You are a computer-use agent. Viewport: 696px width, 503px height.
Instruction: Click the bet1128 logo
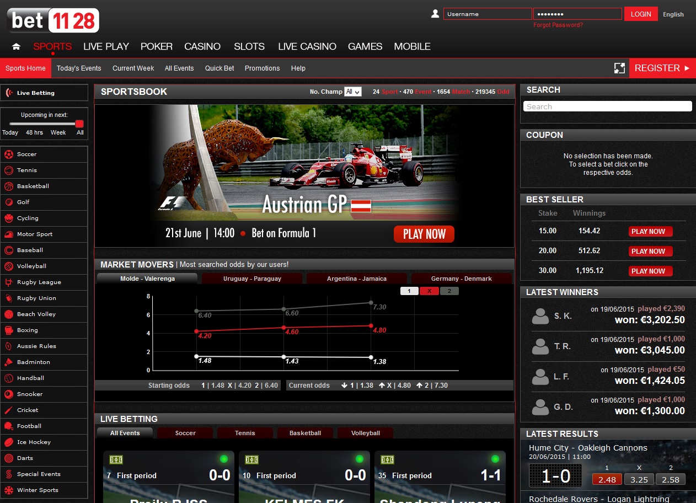53,20
